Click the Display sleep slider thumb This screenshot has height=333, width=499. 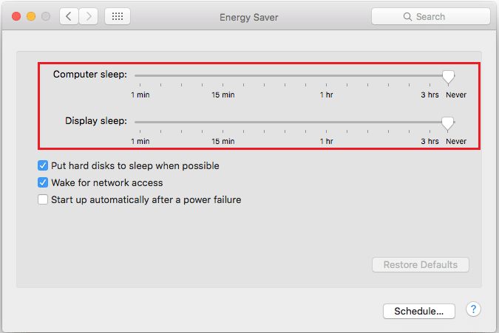point(447,121)
